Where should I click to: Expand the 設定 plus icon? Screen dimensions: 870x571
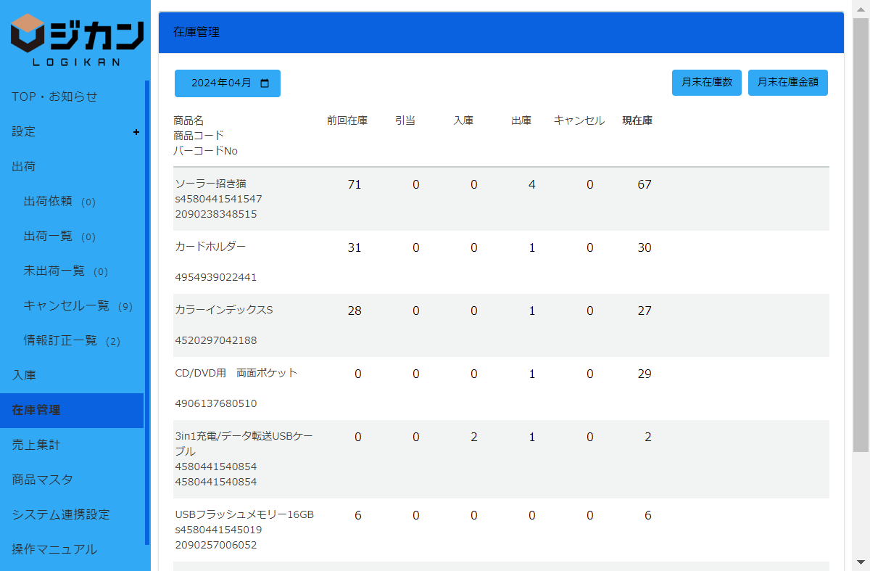click(136, 132)
